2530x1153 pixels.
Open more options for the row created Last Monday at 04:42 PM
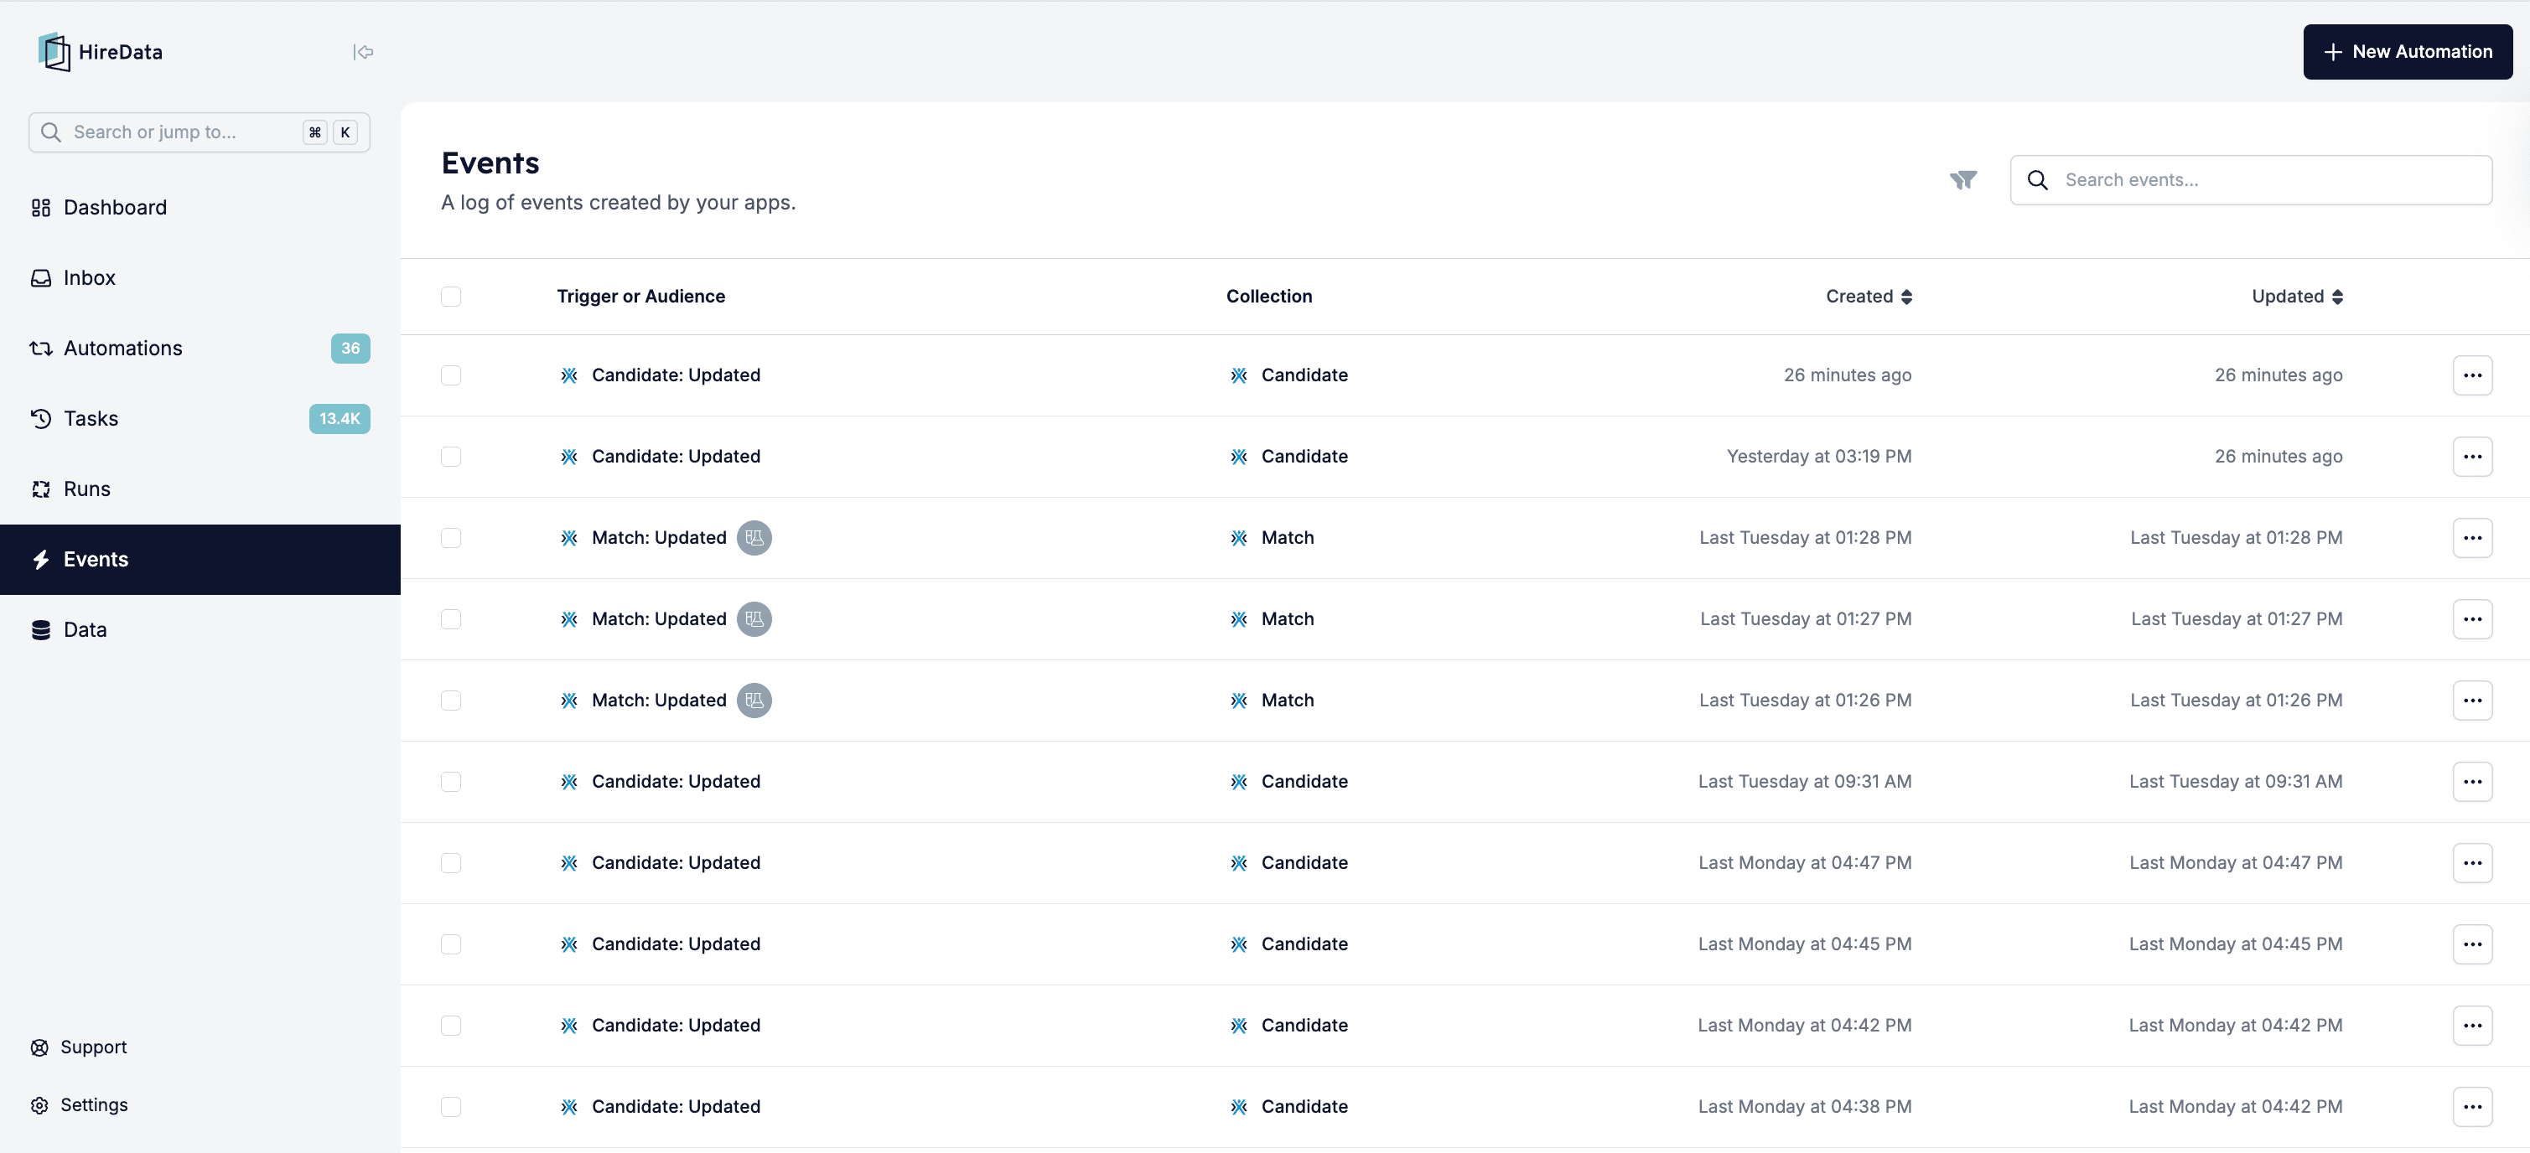coord(2472,1026)
